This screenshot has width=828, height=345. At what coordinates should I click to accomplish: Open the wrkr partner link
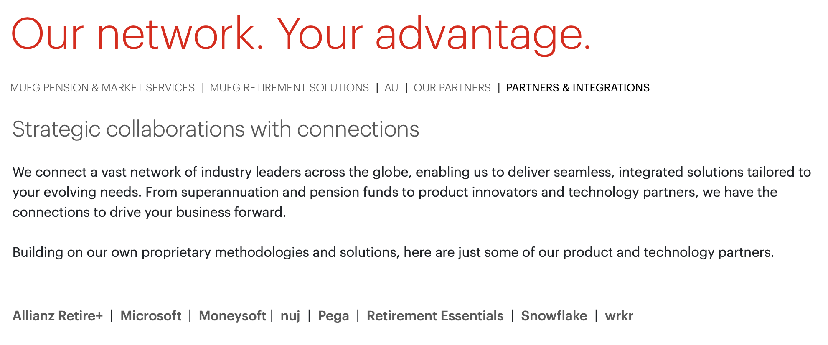(619, 316)
